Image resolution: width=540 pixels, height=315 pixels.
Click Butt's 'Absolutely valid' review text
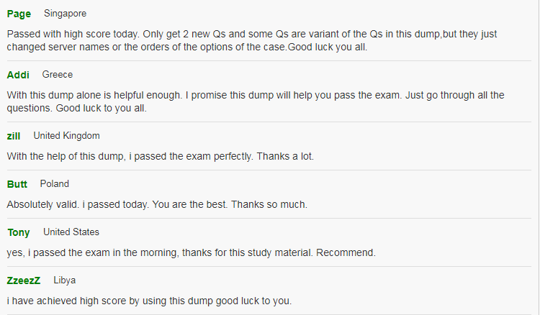click(157, 205)
